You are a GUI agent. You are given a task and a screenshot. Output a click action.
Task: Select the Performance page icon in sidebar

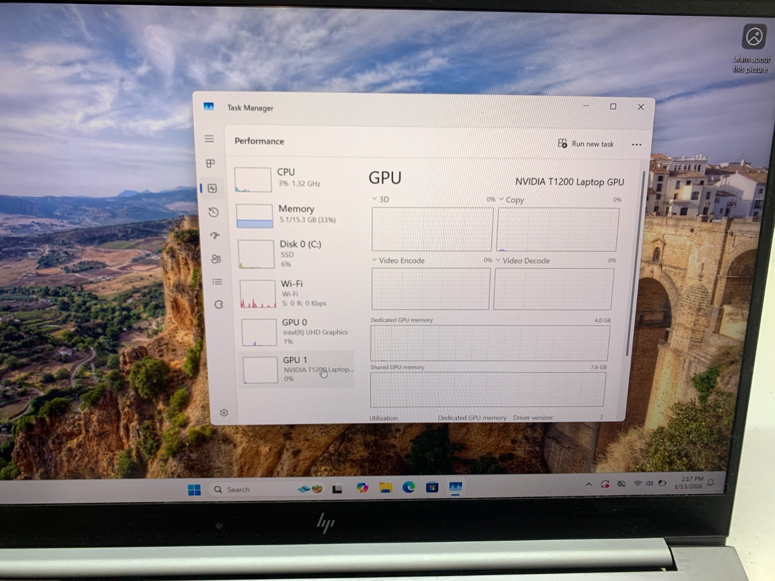[x=213, y=188]
